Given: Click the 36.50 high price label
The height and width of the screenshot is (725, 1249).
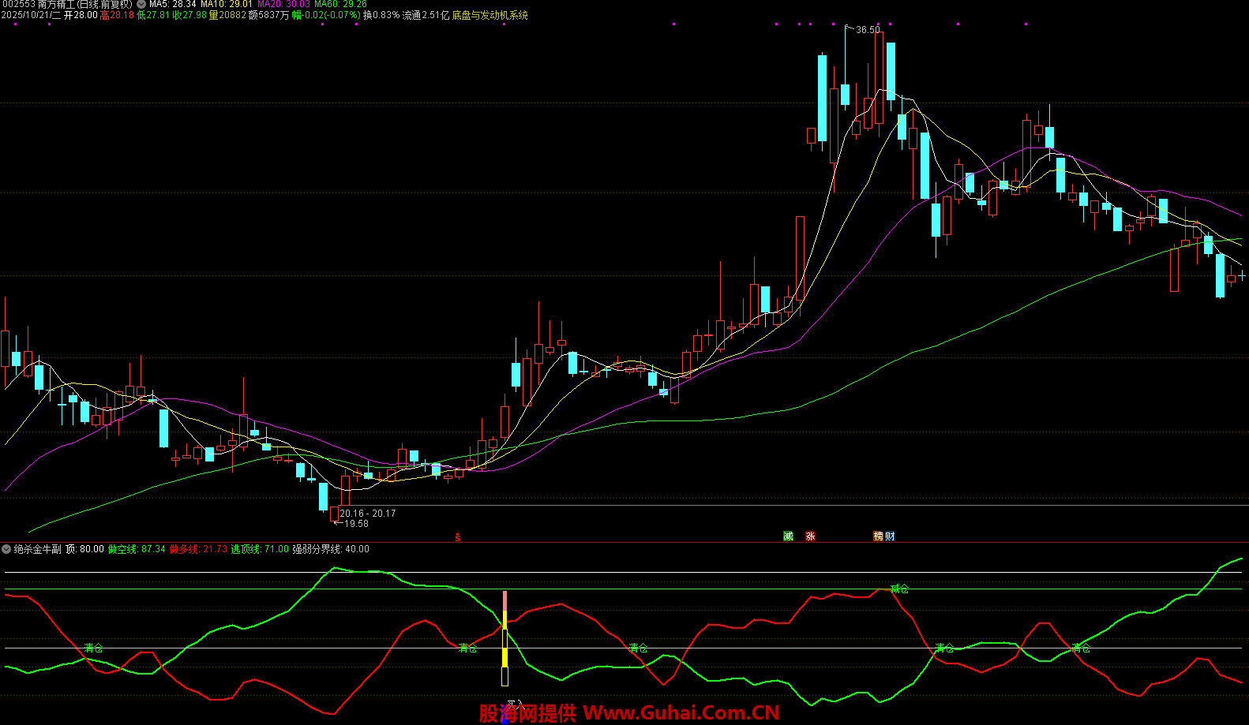Looking at the screenshot, I should (x=867, y=30).
